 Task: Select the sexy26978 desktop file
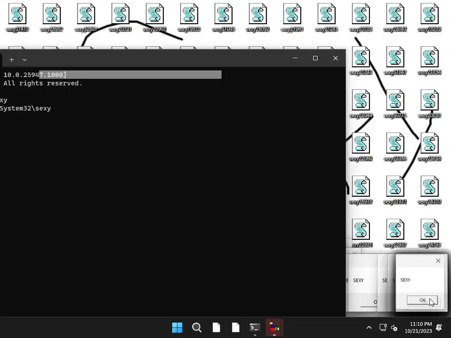361,190
